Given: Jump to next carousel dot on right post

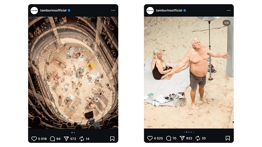Looking at the screenshot, I should point(189,132).
